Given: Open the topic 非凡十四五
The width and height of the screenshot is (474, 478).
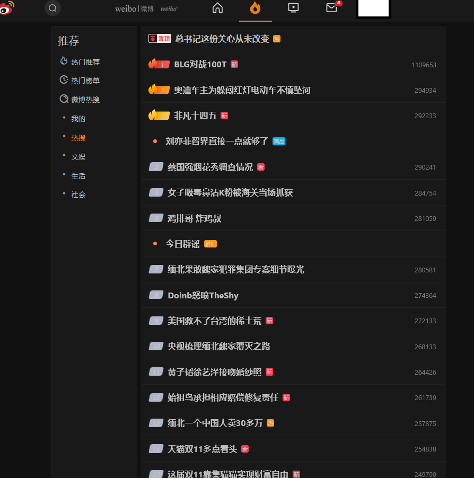Looking at the screenshot, I should pyautogui.click(x=195, y=116).
